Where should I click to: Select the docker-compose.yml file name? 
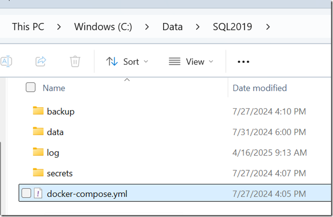point(87,194)
